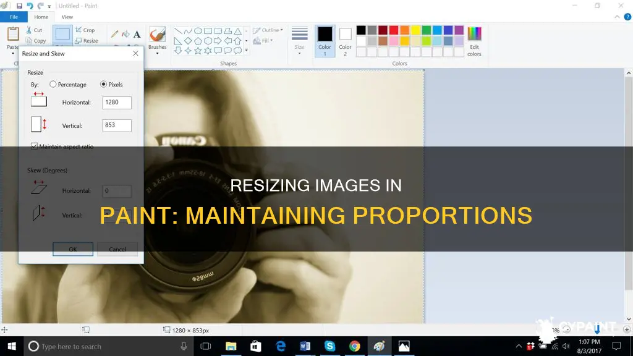Image resolution: width=633 pixels, height=356 pixels.
Task: Pick the Line shape
Action: (x=178, y=31)
